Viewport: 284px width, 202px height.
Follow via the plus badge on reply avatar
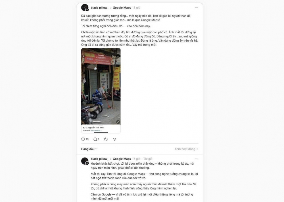point(87,163)
